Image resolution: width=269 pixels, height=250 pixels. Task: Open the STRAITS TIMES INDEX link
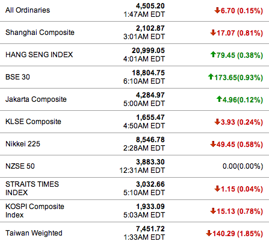click(x=32, y=189)
